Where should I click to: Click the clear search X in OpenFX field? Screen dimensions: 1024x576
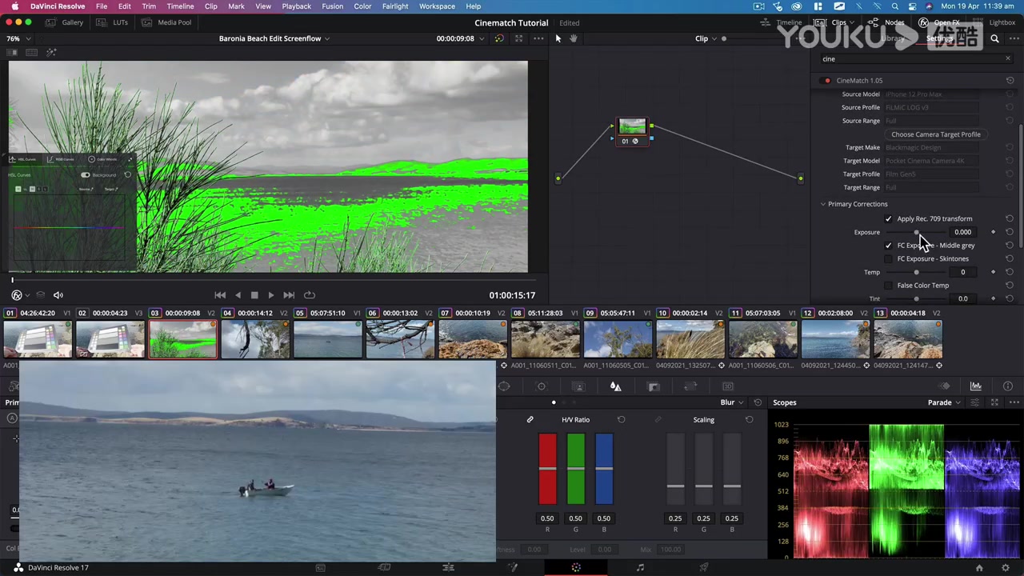(x=1008, y=58)
